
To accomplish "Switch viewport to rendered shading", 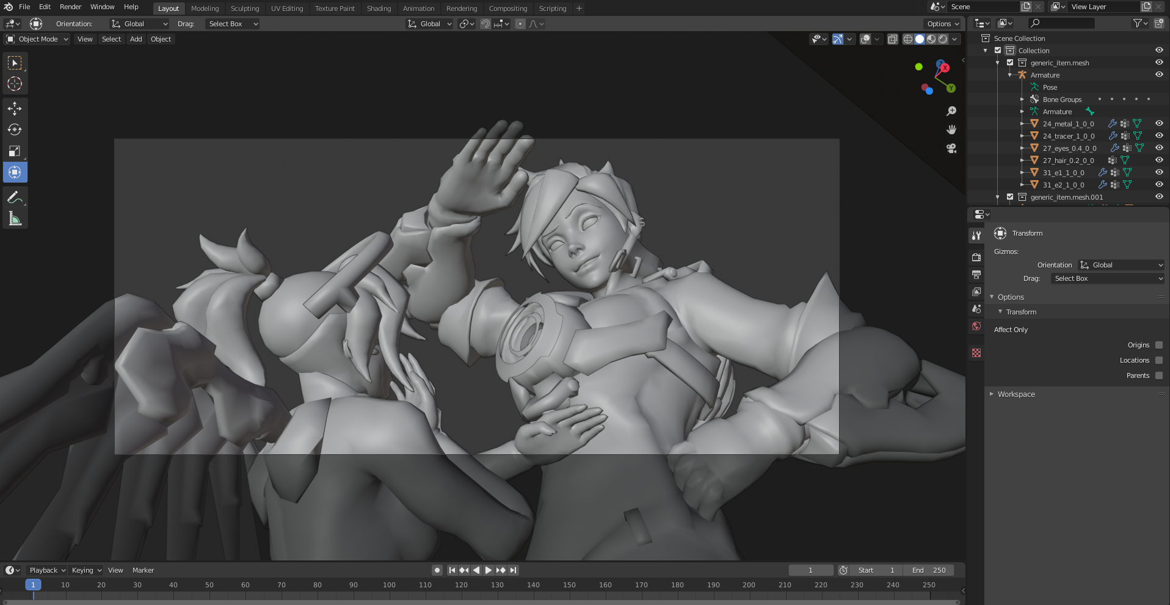I will (943, 39).
